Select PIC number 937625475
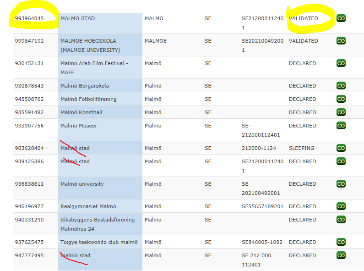This screenshot has height=271, width=364. pos(29,242)
